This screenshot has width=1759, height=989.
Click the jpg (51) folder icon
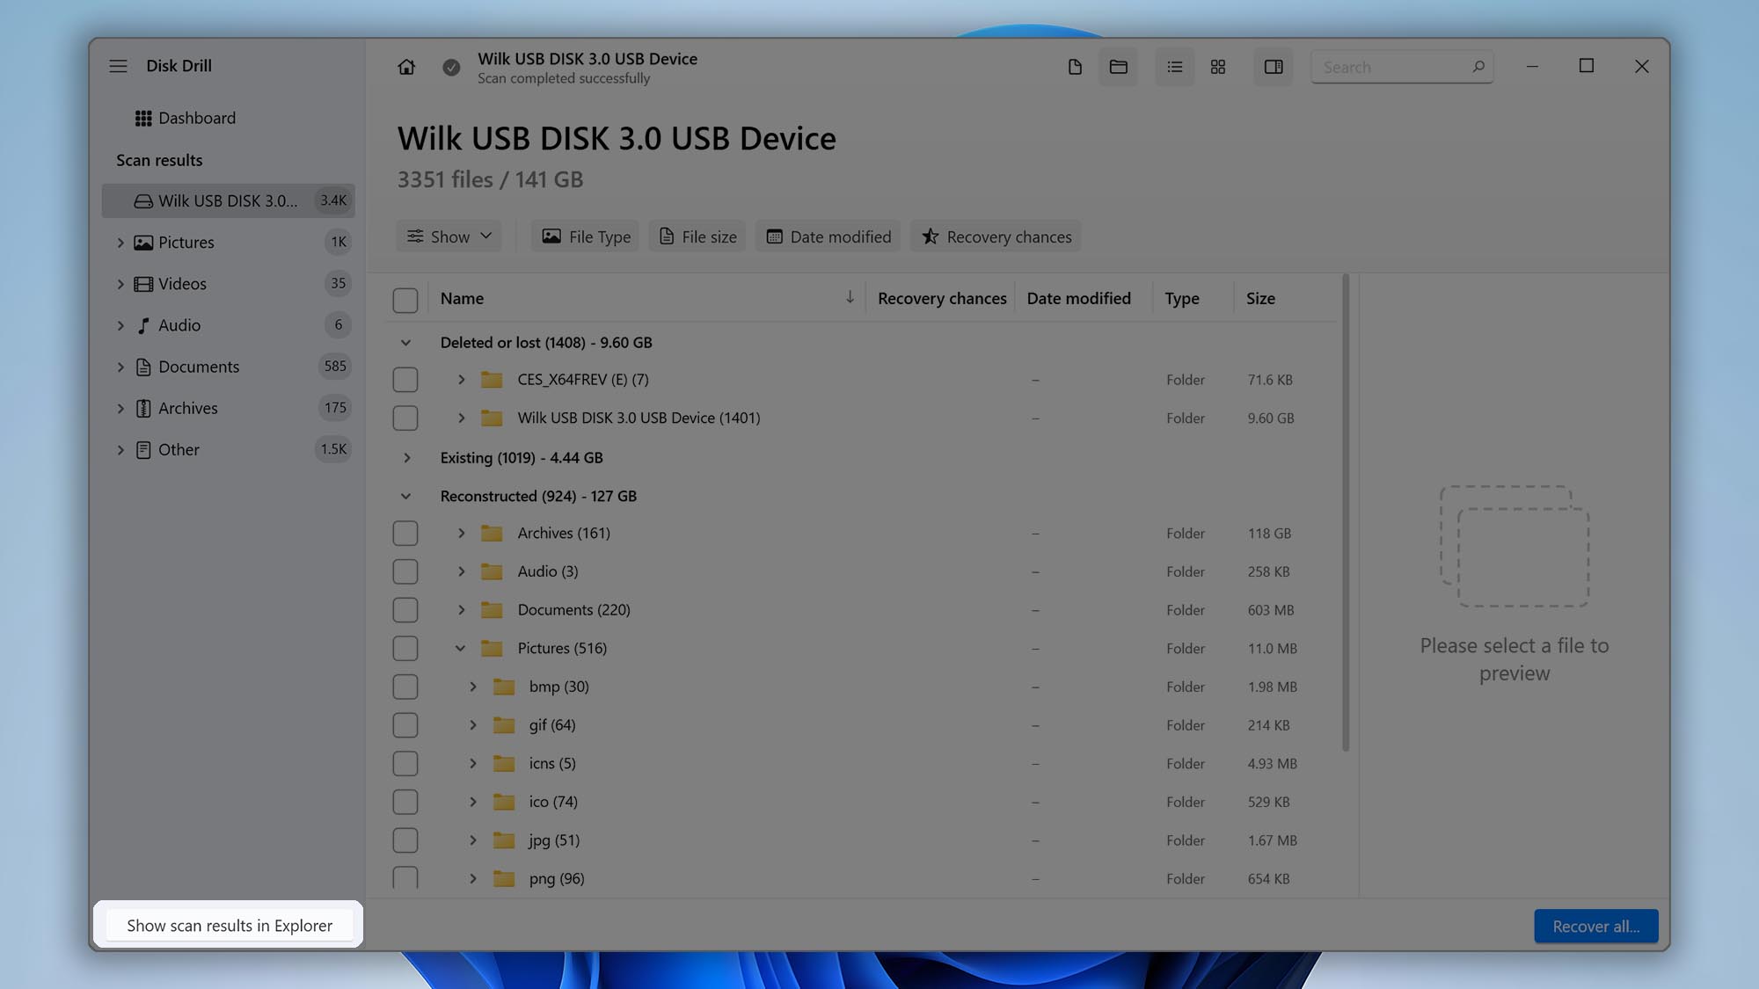point(504,840)
